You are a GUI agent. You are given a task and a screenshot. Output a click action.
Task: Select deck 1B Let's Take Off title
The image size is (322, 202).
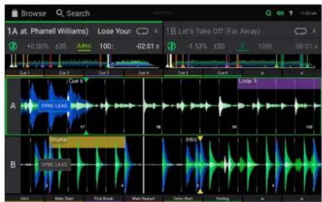pos(219,31)
